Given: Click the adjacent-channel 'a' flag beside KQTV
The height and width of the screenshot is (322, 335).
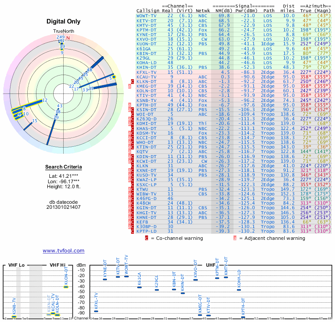Looking at the screenshot, I should pos(129,152).
